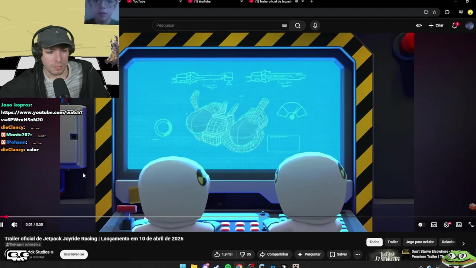Viewport: 476px width, 268px height.
Task: Open Spotify from taskbar
Action: (x=228, y=266)
